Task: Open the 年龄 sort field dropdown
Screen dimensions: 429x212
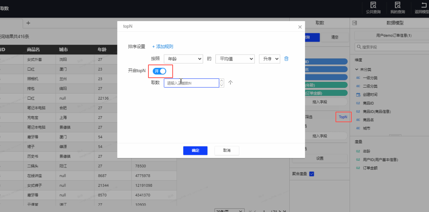Action: (183, 59)
